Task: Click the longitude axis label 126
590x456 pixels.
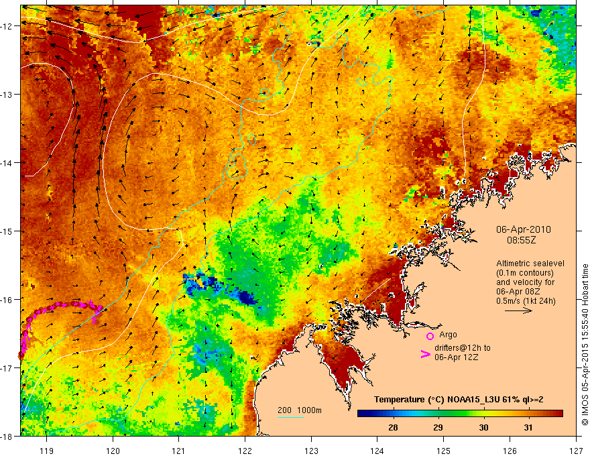Action: pos(510,451)
